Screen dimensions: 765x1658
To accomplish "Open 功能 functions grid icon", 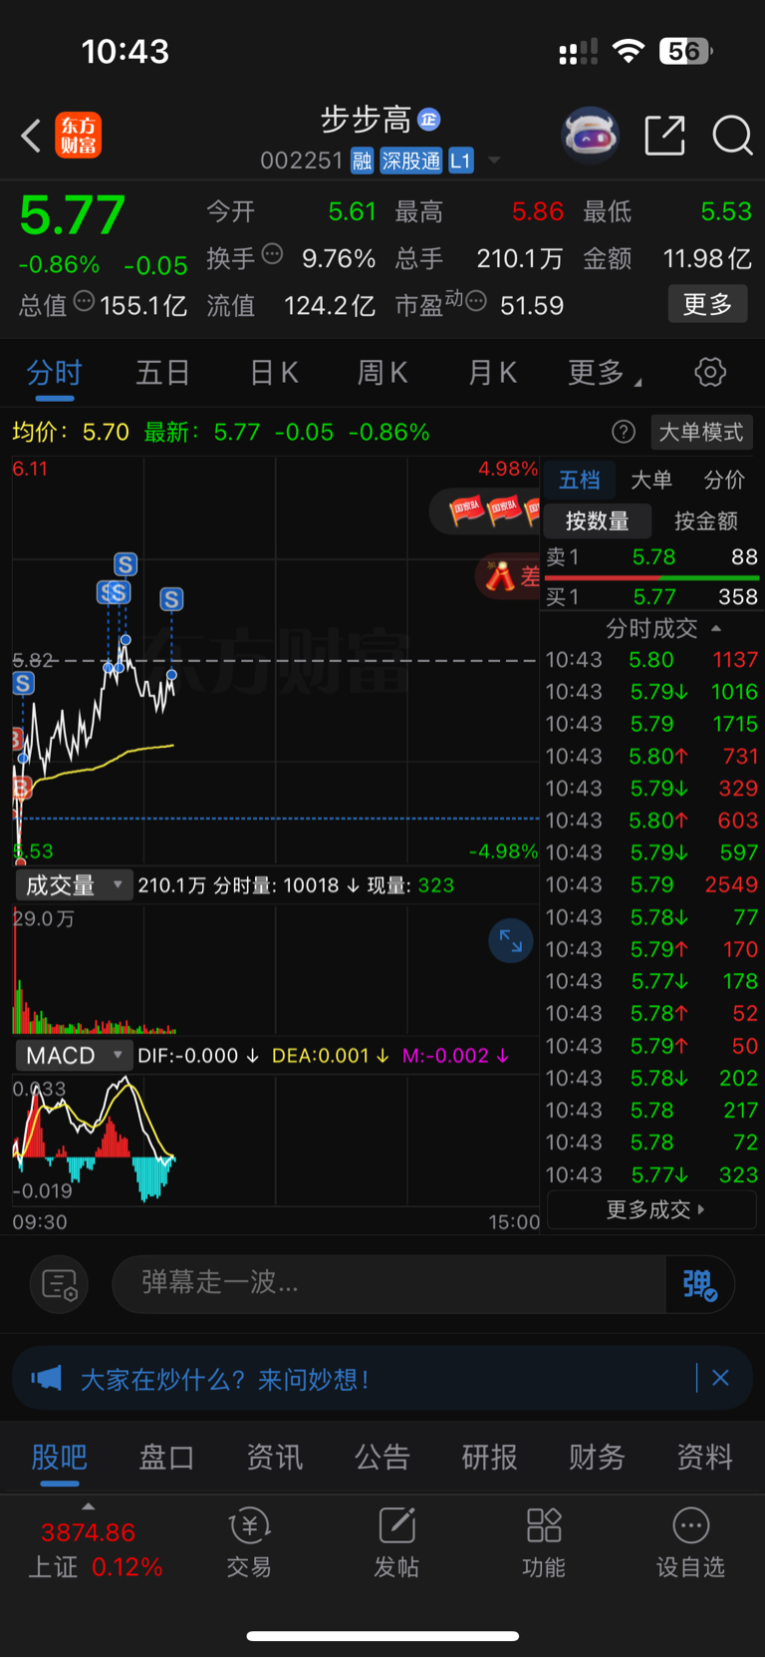I will coord(544,1542).
